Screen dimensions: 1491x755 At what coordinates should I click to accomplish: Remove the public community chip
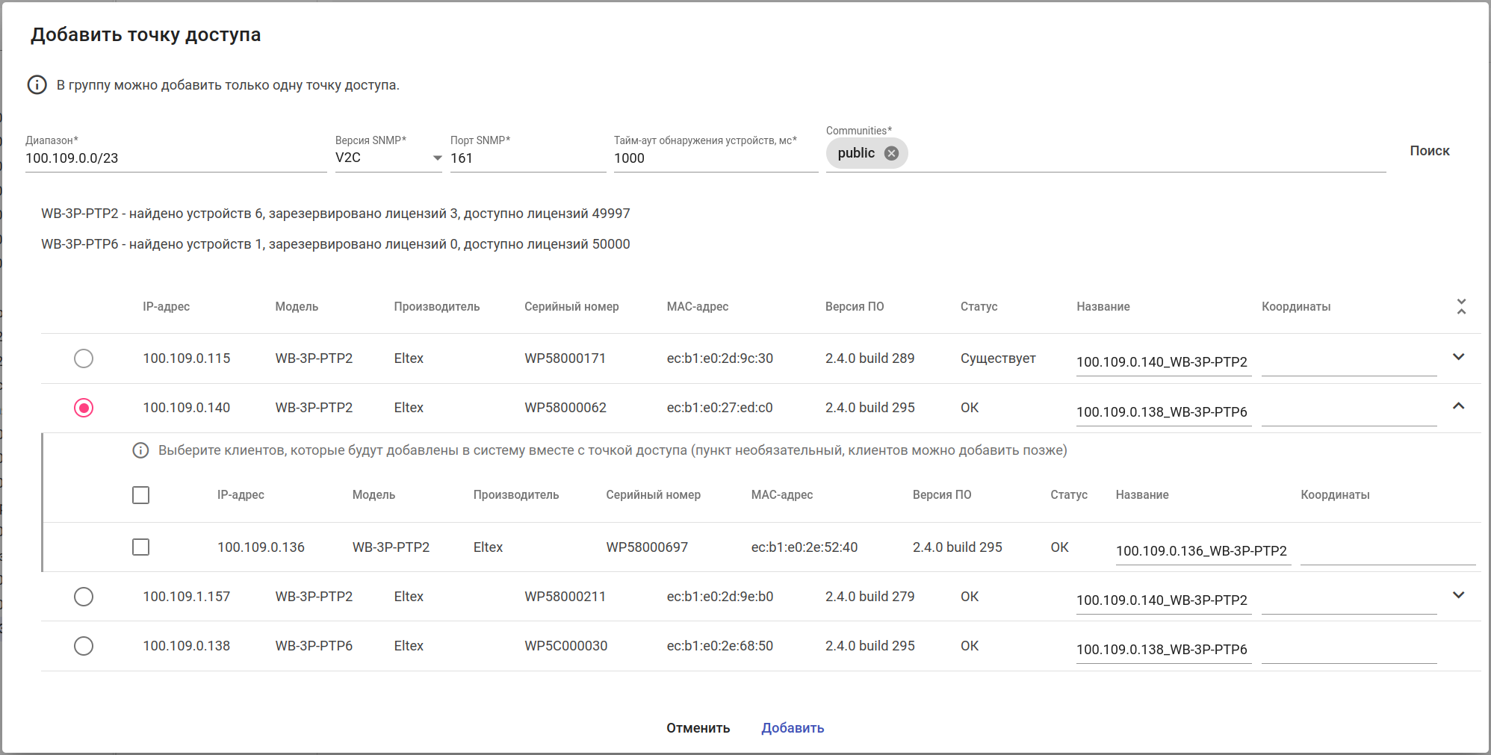click(x=891, y=153)
